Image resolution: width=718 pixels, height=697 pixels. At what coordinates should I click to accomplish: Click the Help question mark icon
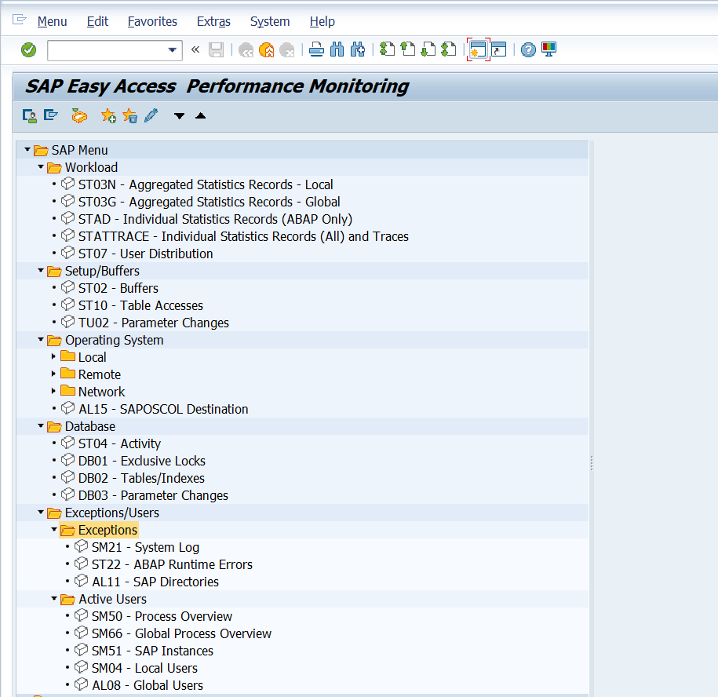tap(528, 50)
